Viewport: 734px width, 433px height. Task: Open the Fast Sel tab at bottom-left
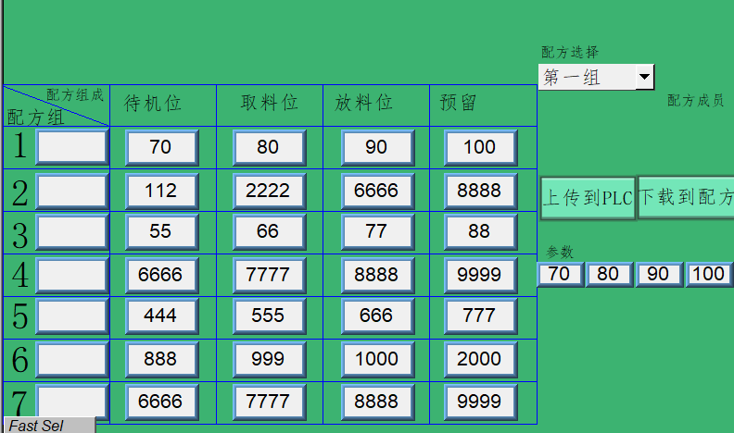pyautogui.click(x=48, y=426)
